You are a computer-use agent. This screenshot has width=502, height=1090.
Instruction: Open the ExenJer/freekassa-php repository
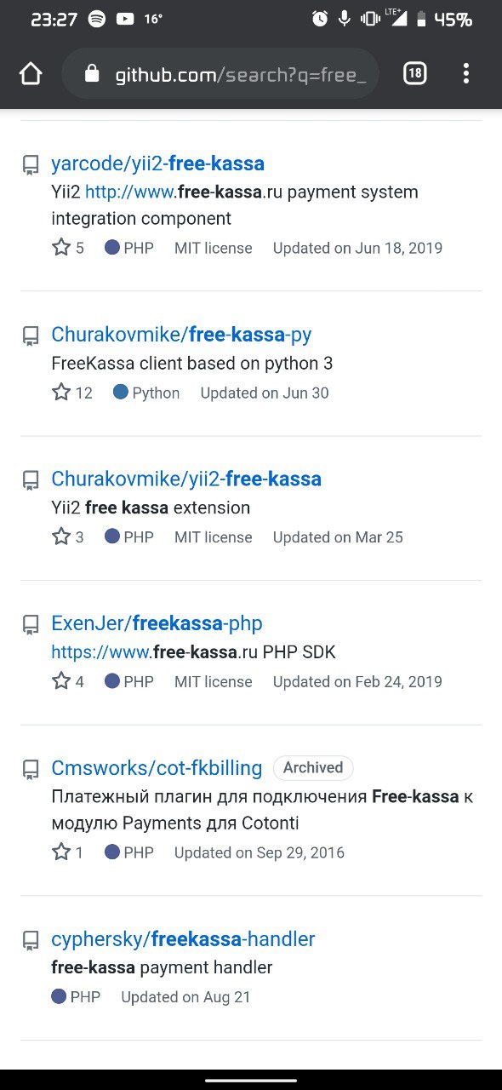click(x=157, y=624)
